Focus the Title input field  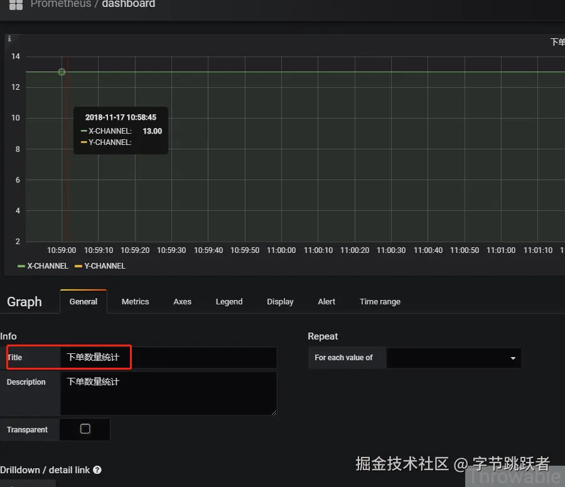pyautogui.click(x=168, y=357)
